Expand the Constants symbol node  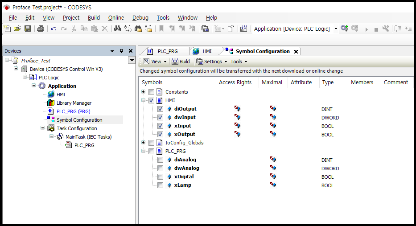tap(143, 91)
